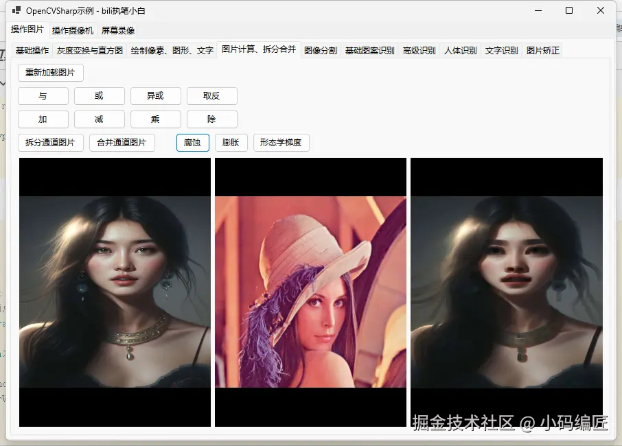The height and width of the screenshot is (446, 622).
Task: Open the 屏幕录像 tab
Action: click(118, 30)
